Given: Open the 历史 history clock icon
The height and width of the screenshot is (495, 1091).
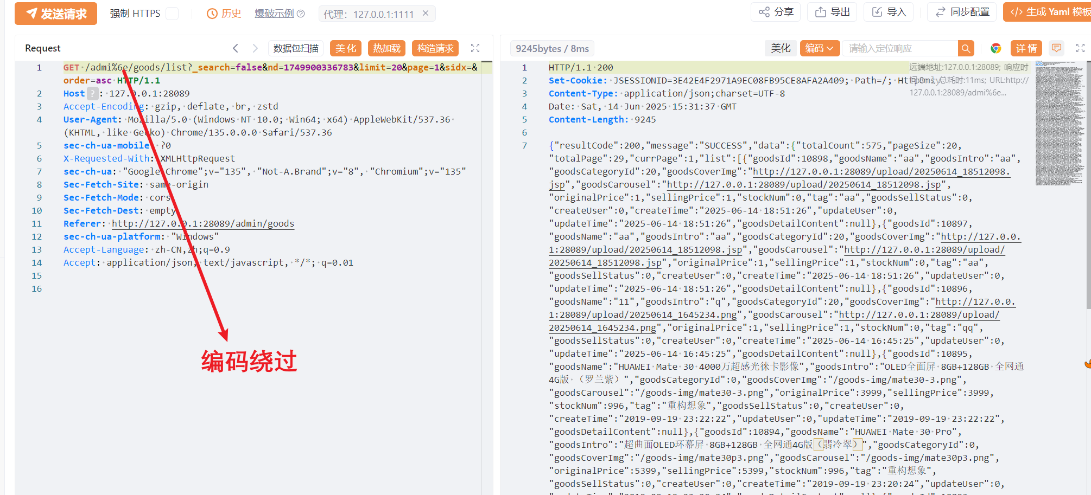Looking at the screenshot, I should pyautogui.click(x=212, y=14).
